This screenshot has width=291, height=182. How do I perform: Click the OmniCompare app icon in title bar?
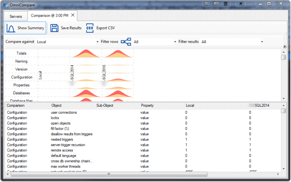click(5, 5)
